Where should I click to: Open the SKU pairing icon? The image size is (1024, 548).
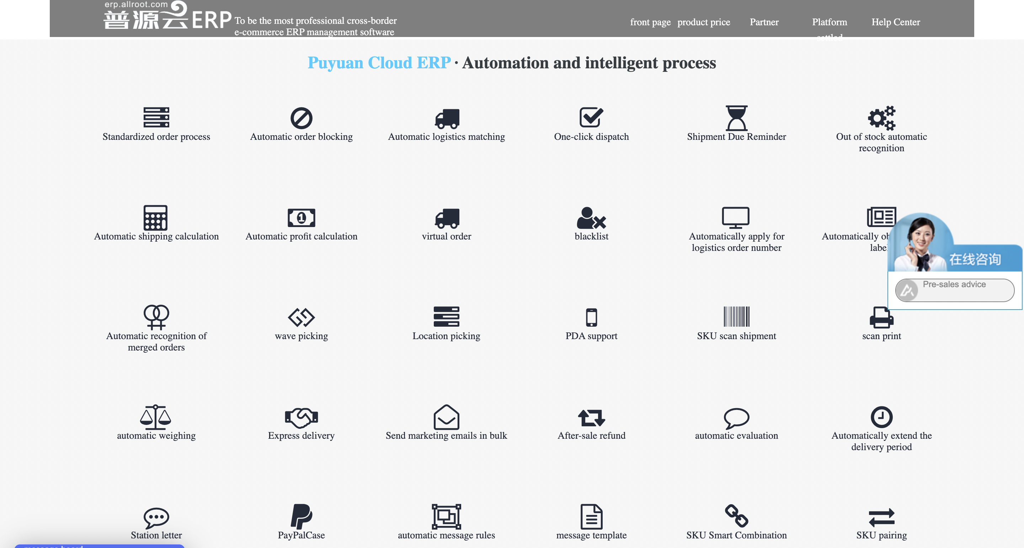(x=881, y=517)
